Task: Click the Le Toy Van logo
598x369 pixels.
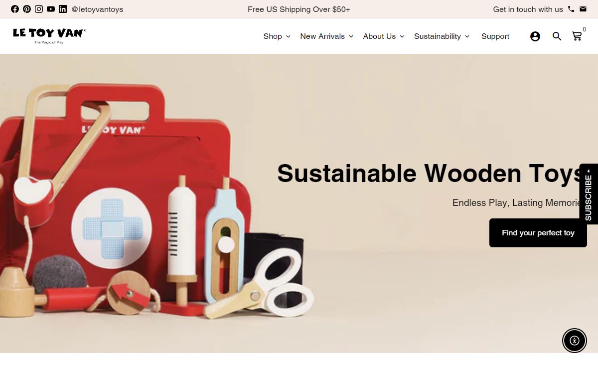Action: coord(49,35)
